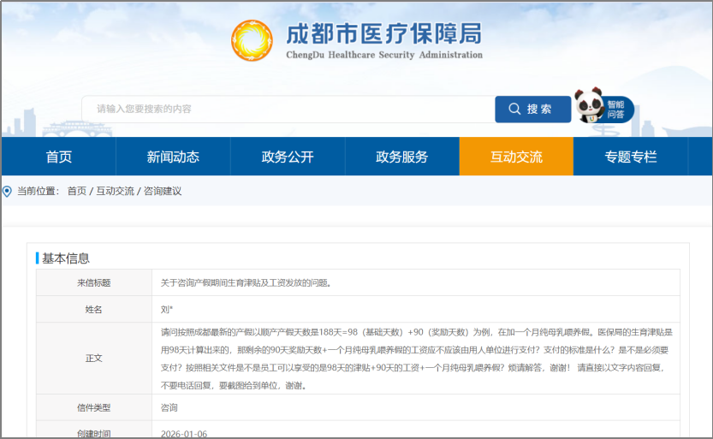Click the magnifier icon in search button
This screenshot has width=713, height=439.
click(514, 110)
